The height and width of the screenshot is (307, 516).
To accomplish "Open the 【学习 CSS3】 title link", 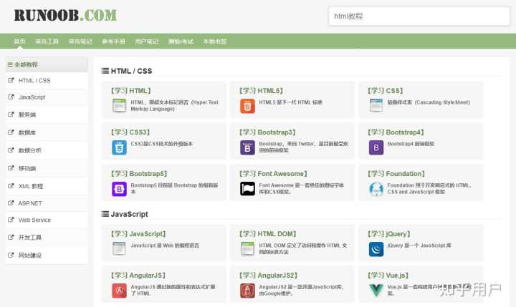I will click(130, 132).
